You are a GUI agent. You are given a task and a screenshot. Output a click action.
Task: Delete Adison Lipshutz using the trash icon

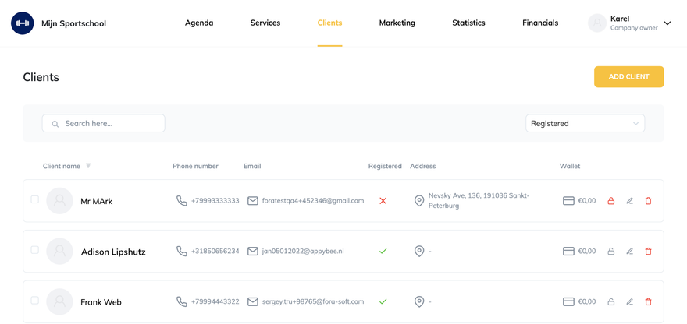pyautogui.click(x=648, y=252)
